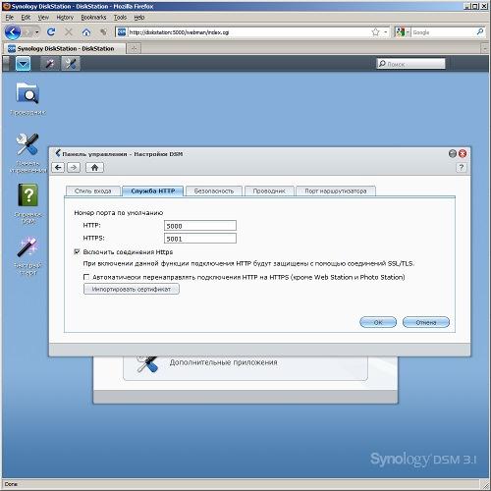Bookmark this page with the star icon
Viewport: 491px width, 491px height.
[x=375, y=32]
